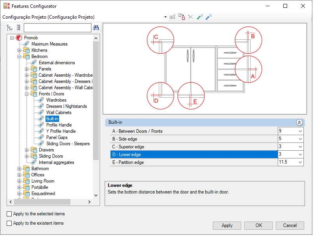Screen dimensions: 319x241
Task: Select the C - Superior edge row
Action: tap(194, 147)
